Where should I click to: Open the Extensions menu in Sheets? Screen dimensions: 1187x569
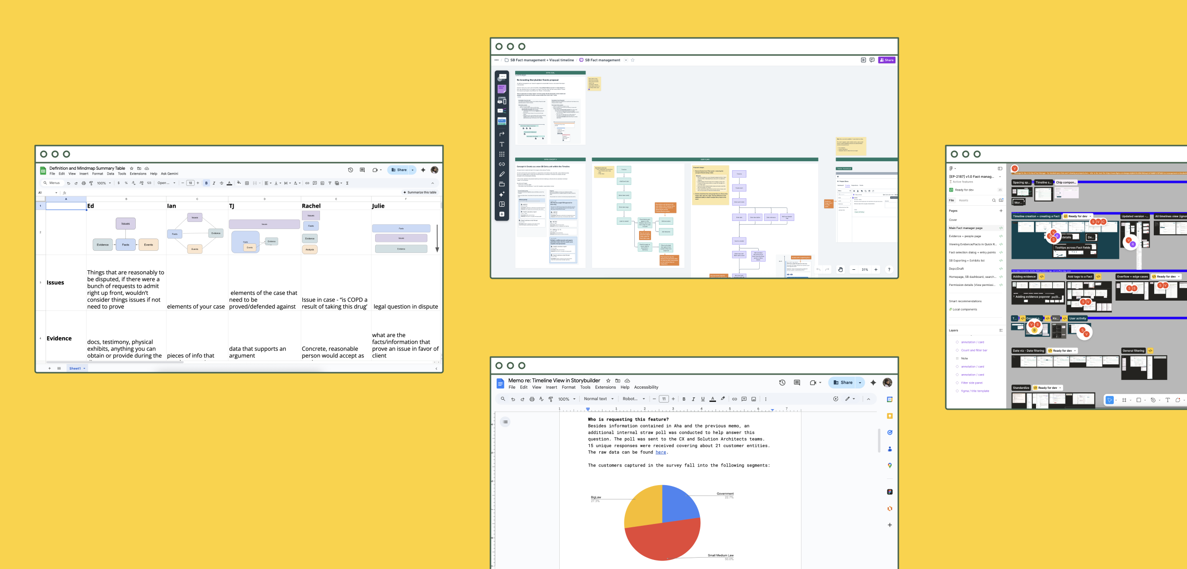[x=138, y=174]
